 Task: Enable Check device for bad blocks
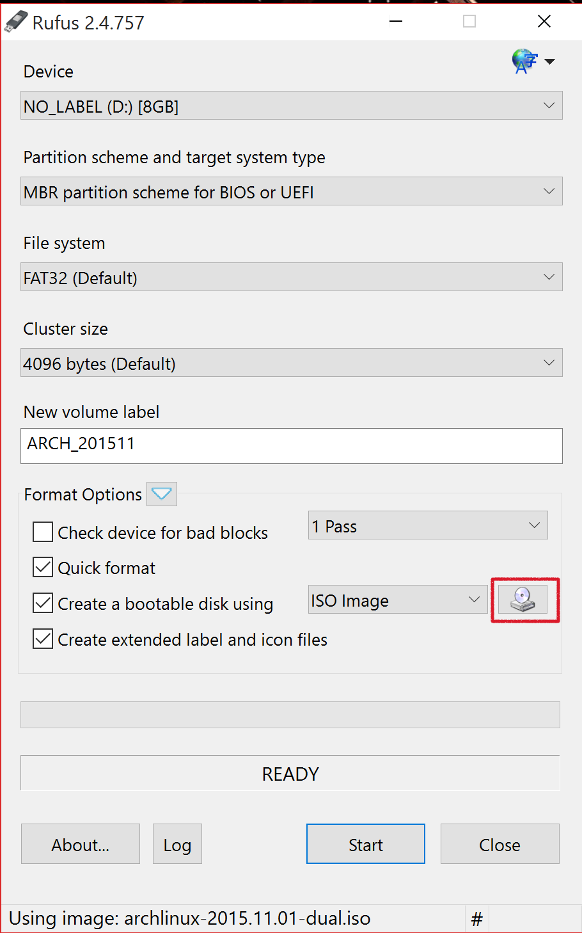pos(43,532)
